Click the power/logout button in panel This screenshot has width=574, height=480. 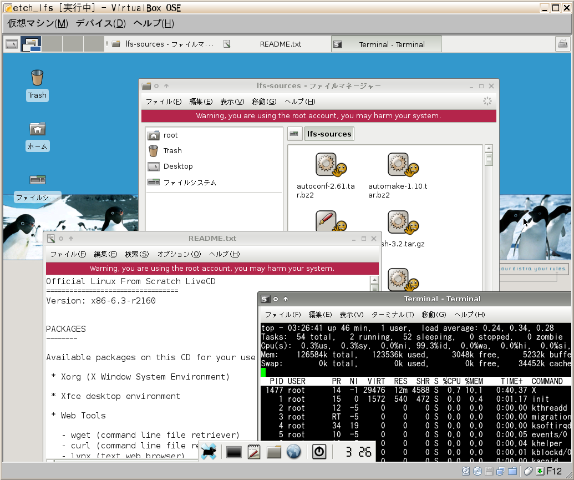(x=319, y=452)
